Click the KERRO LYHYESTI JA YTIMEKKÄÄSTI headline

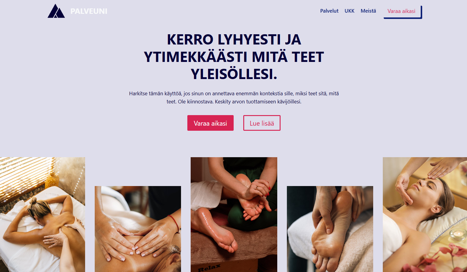(234, 57)
